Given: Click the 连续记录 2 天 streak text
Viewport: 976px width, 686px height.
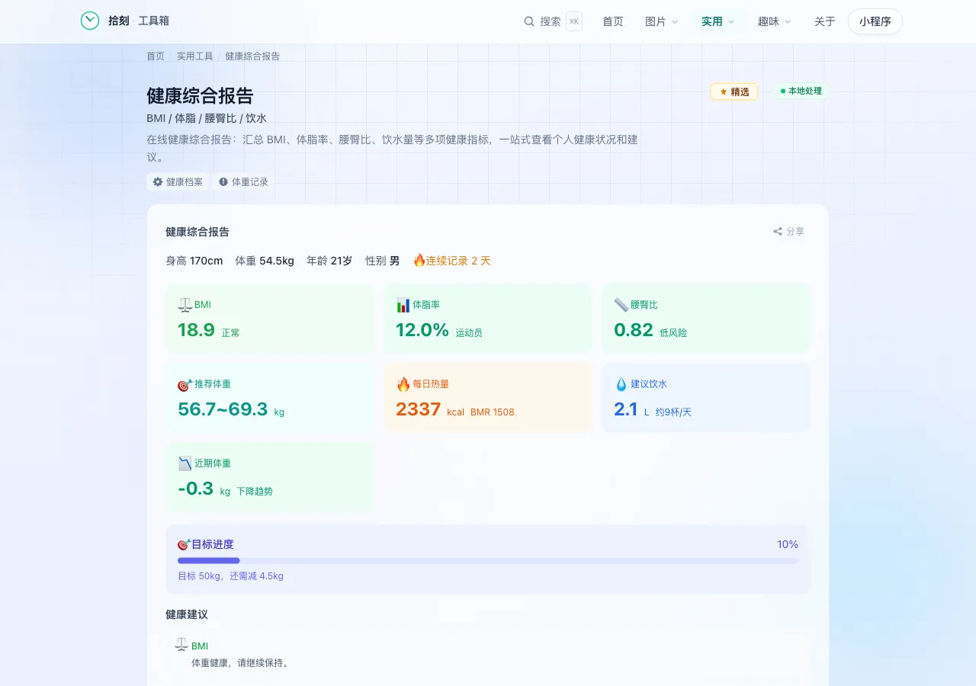Looking at the screenshot, I should [458, 261].
